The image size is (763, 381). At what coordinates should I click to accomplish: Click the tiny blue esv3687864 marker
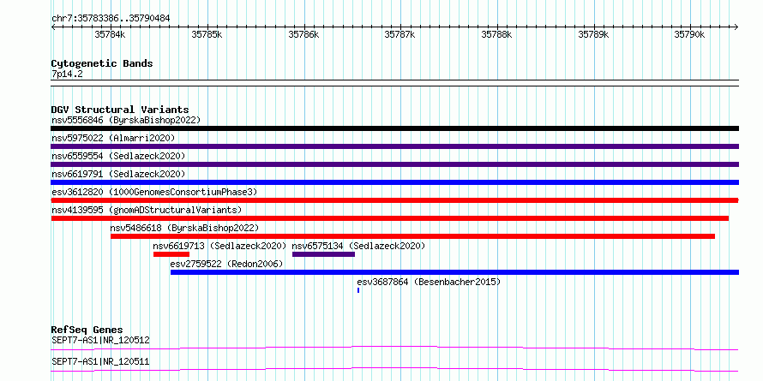358,290
